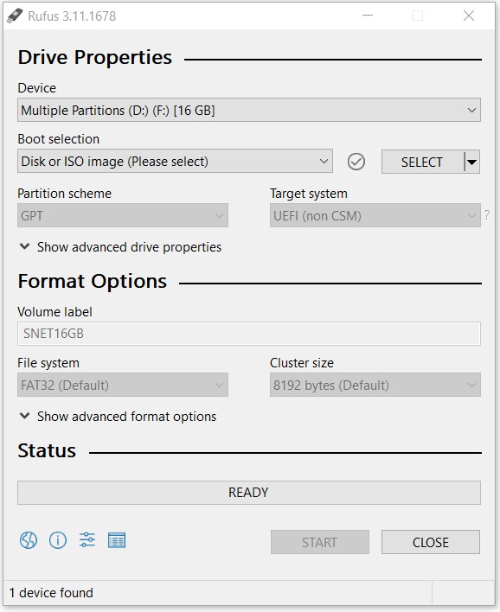Open the About info icon
The image size is (500, 612).
(x=58, y=540)
